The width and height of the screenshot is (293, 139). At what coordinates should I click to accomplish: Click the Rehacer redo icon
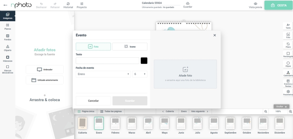coord(55,4)
